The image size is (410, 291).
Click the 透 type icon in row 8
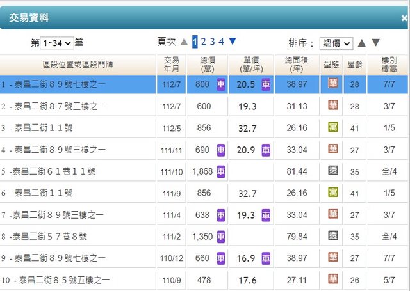click(x=332, y=236)
